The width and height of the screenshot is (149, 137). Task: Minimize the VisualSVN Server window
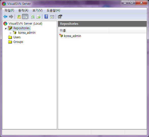[125, 3]
